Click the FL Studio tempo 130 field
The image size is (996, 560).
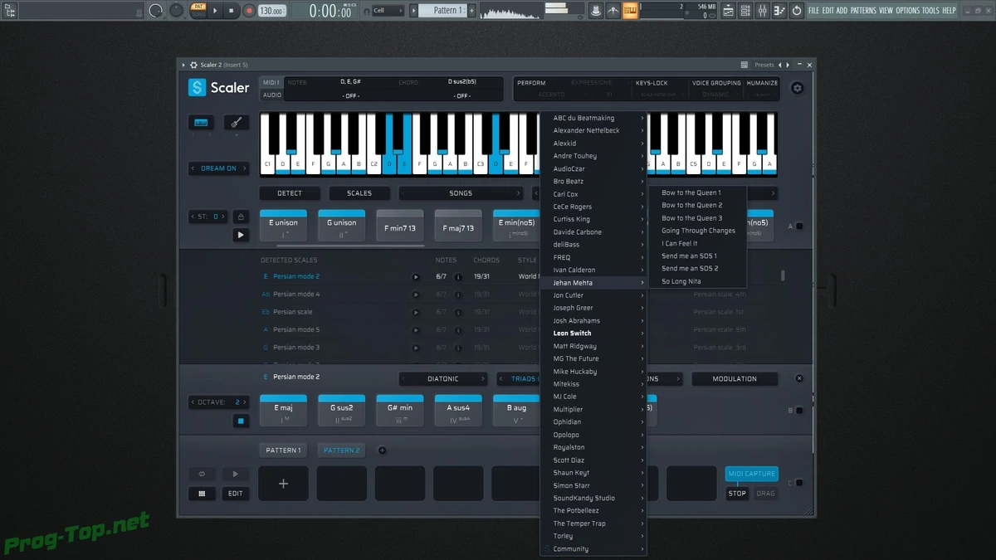pyautogui.click(x=271, y=11)
